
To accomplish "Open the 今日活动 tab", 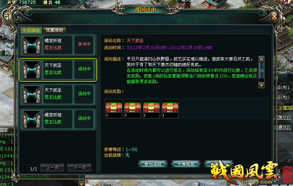I will tap(31, 30).
